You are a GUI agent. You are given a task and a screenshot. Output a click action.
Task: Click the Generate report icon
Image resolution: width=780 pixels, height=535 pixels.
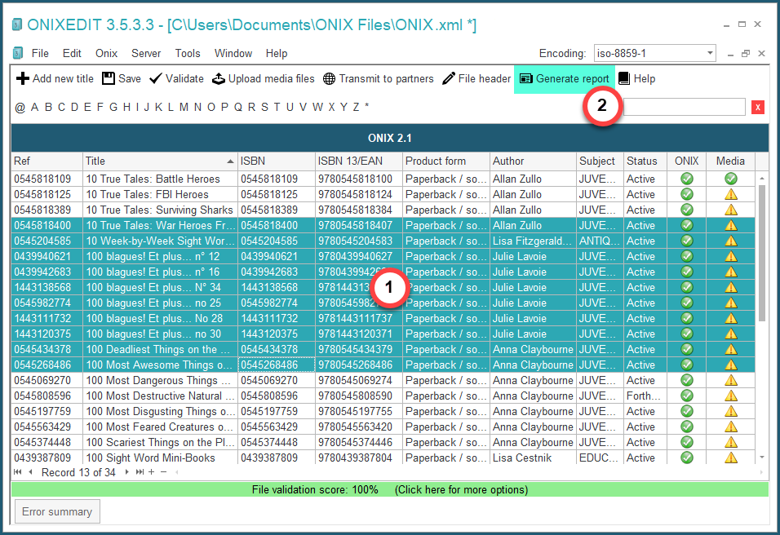(x=525, y=78)
